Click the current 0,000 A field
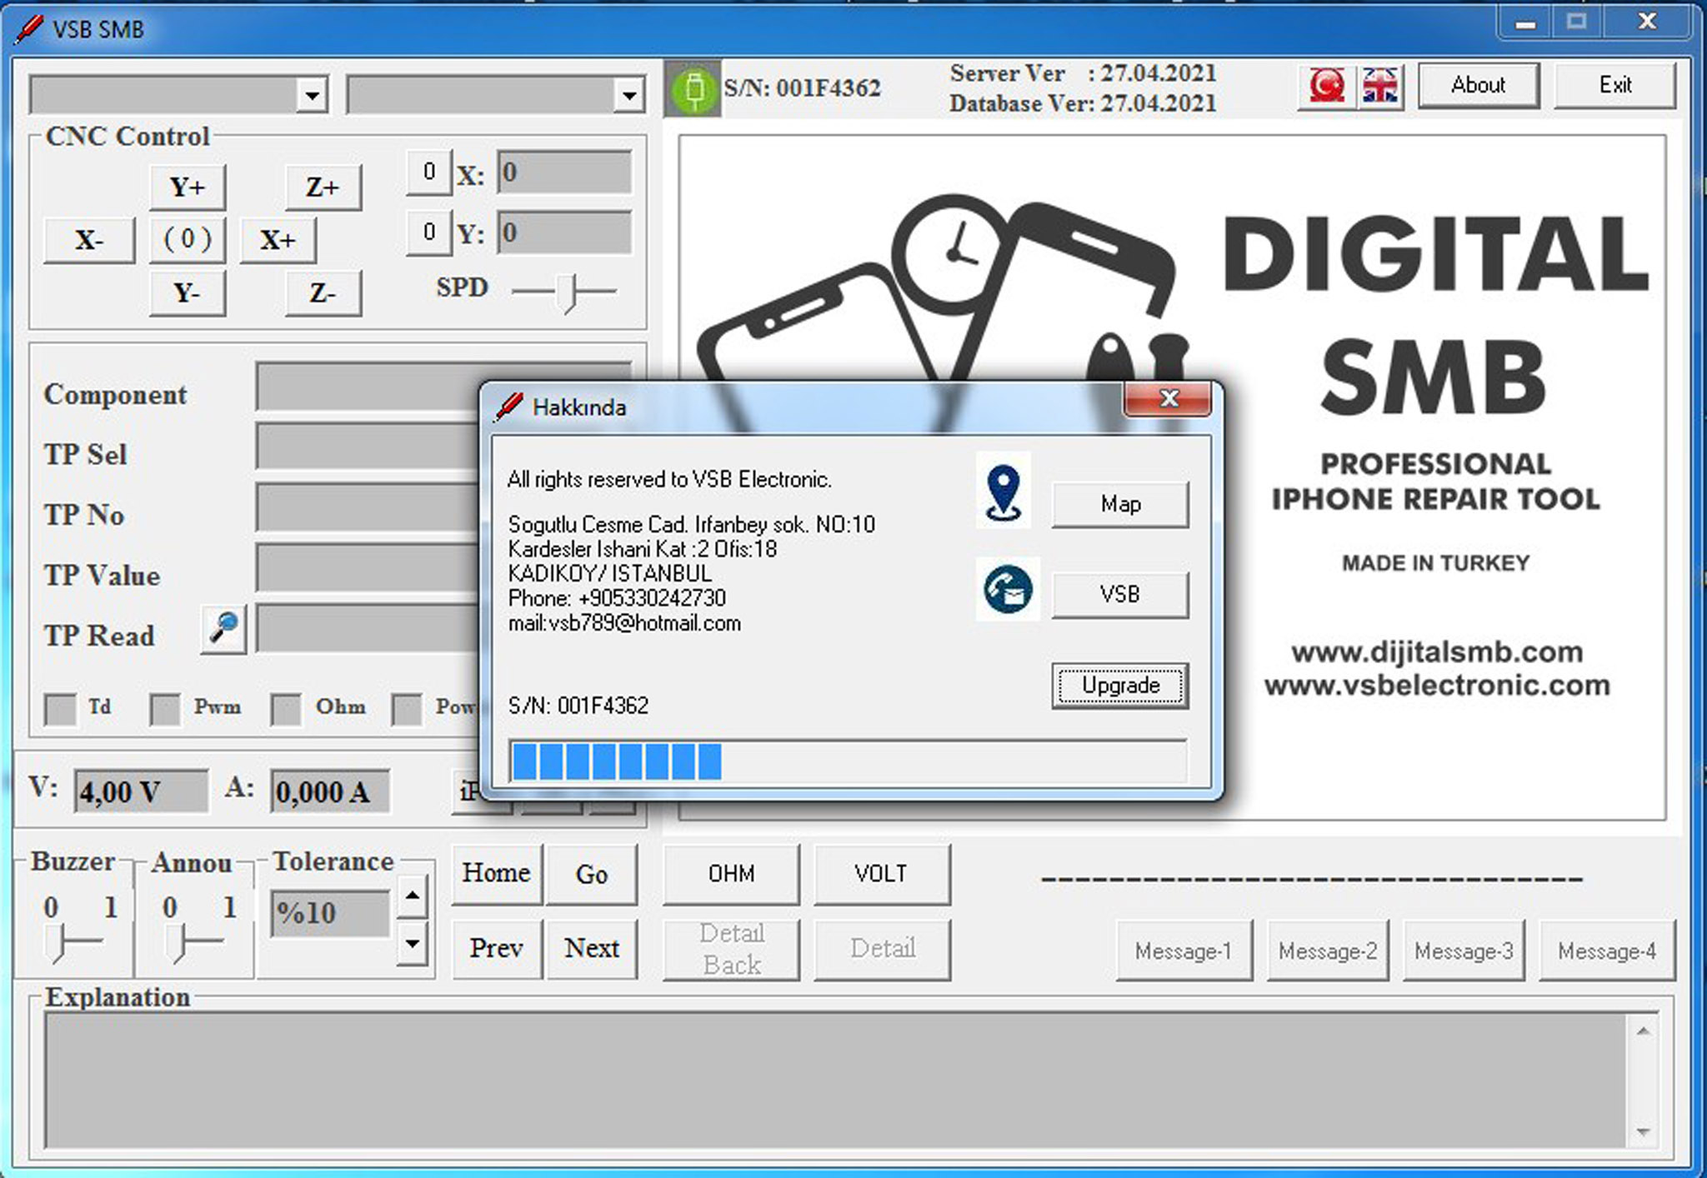This screenshot has height=1178, width=1707. (330, 791)
